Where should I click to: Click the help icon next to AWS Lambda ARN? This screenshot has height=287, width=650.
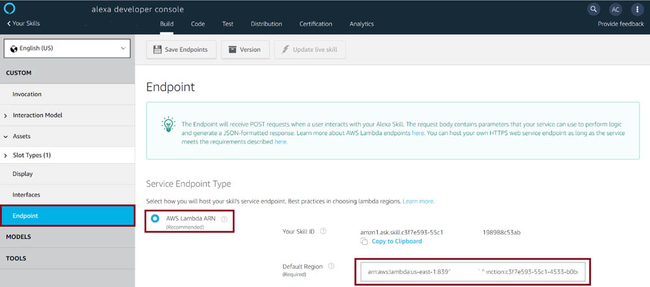pos(224,219)
